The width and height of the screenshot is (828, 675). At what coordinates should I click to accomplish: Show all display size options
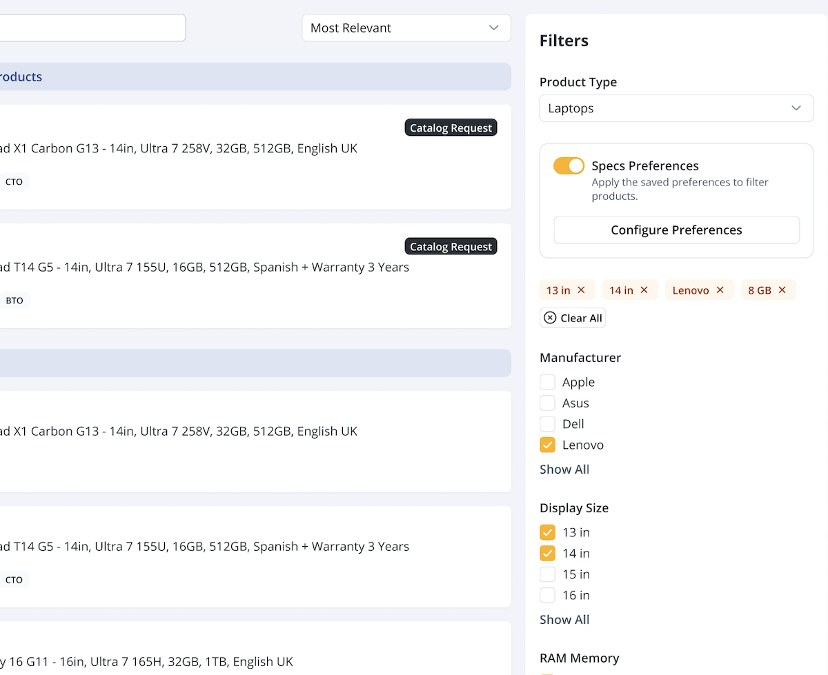coord(564,620)
